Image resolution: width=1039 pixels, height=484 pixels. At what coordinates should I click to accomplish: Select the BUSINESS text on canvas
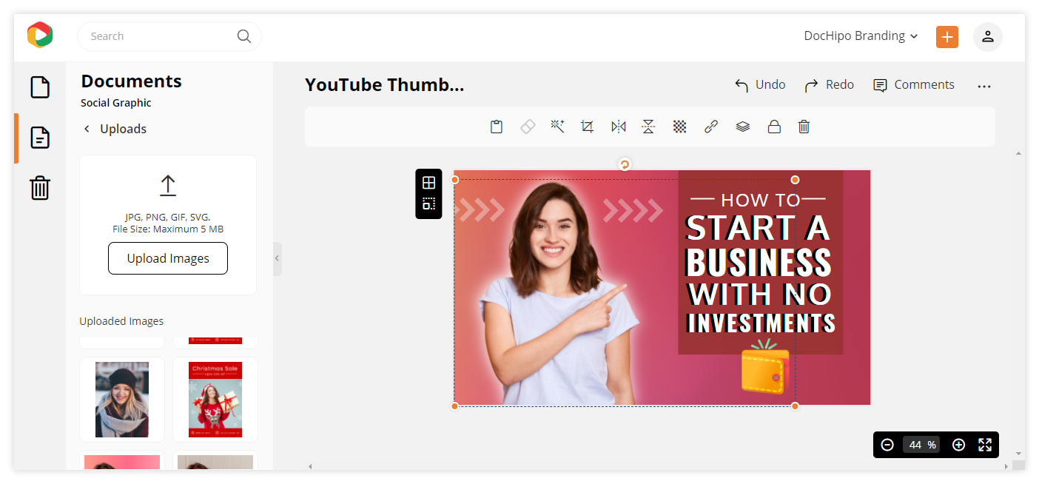(x=759, y=263)
